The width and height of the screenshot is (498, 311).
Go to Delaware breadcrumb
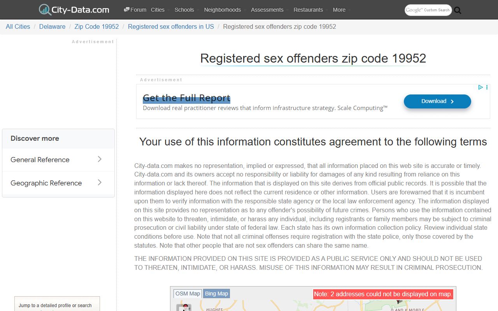(x=52, y=26)
